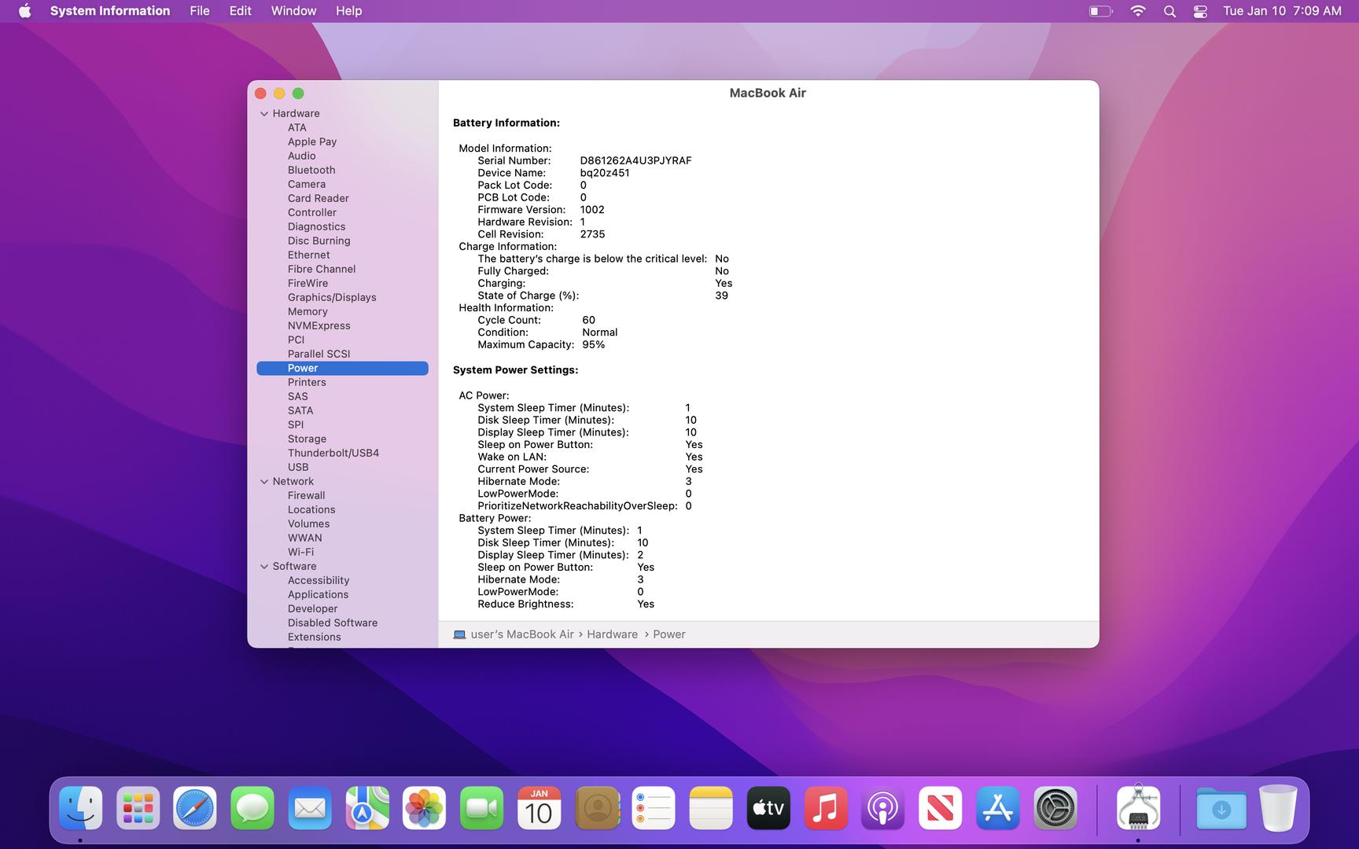1359x849 pixels.
Task: Click Hardware in the path bar
Action: (x=612, y=634)
